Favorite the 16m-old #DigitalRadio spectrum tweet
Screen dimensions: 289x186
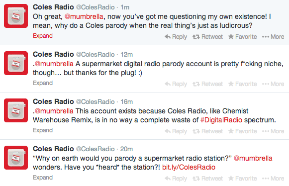242,131
